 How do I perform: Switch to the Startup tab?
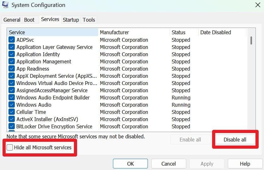coord(71,20)
